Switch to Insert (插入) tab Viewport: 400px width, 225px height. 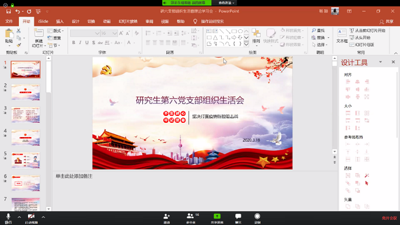point(59,21)
